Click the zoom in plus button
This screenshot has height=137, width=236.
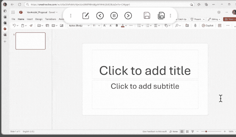tap(225, 131)
